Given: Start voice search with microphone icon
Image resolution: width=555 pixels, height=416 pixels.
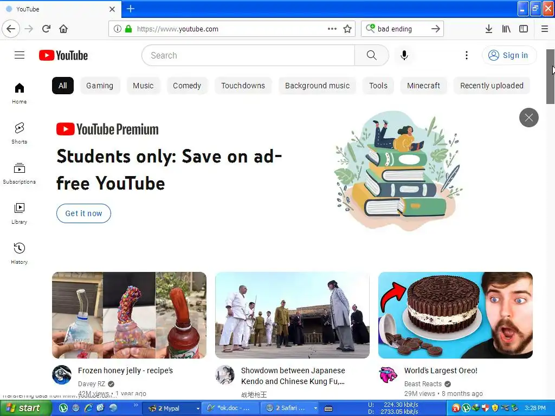Looking at the screenshot, I should click(x=404, y=55).
